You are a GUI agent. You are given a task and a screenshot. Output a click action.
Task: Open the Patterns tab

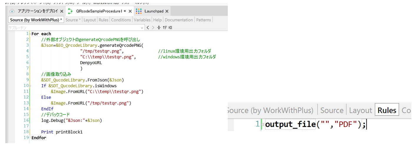click(204, 20)
